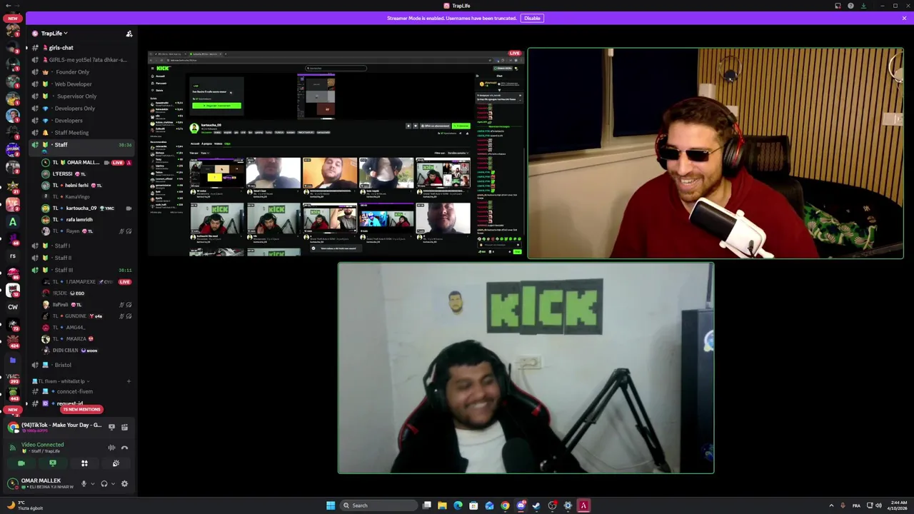
Task: Toggle screen sharing button
Action: click(52, 464)
